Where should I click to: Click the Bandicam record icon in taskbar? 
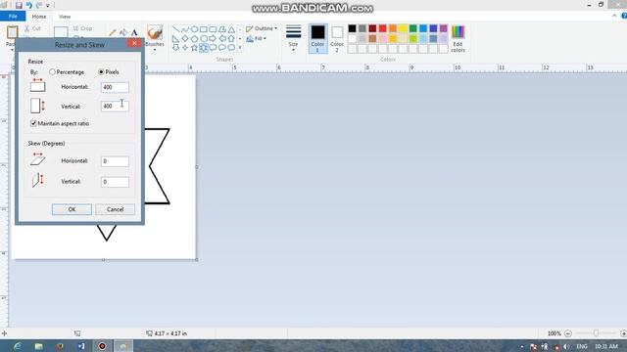(x=102, y=346)
